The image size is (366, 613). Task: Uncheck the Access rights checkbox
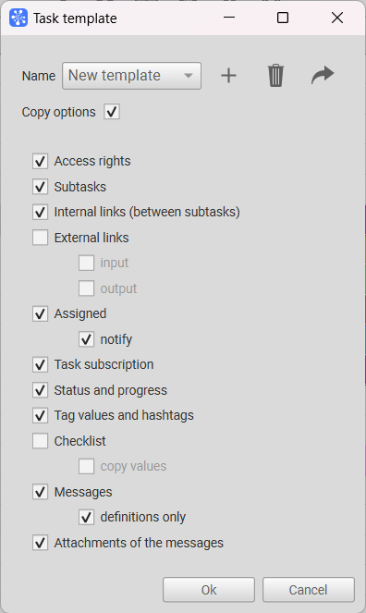tap(41, 161)
